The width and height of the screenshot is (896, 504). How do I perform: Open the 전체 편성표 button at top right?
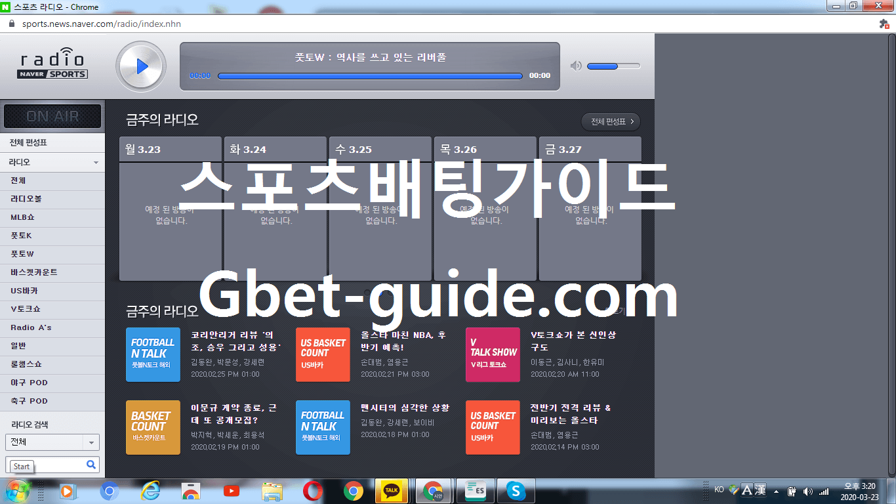tap(611, 121)
